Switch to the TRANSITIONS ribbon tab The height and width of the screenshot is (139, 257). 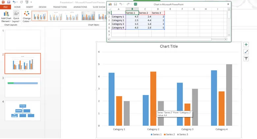coord(60,7)
